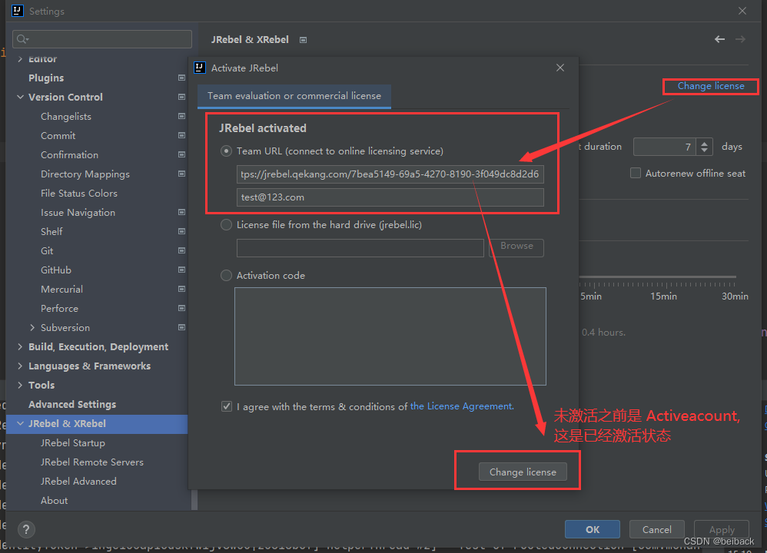Click the project icon next to Directory Mappings
767x553 pixels.
point(181,174)
